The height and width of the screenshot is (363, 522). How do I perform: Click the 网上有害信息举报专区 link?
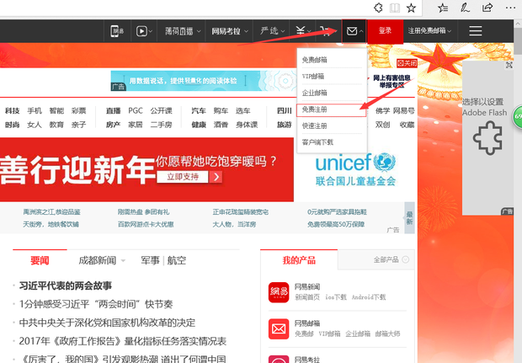391,81
